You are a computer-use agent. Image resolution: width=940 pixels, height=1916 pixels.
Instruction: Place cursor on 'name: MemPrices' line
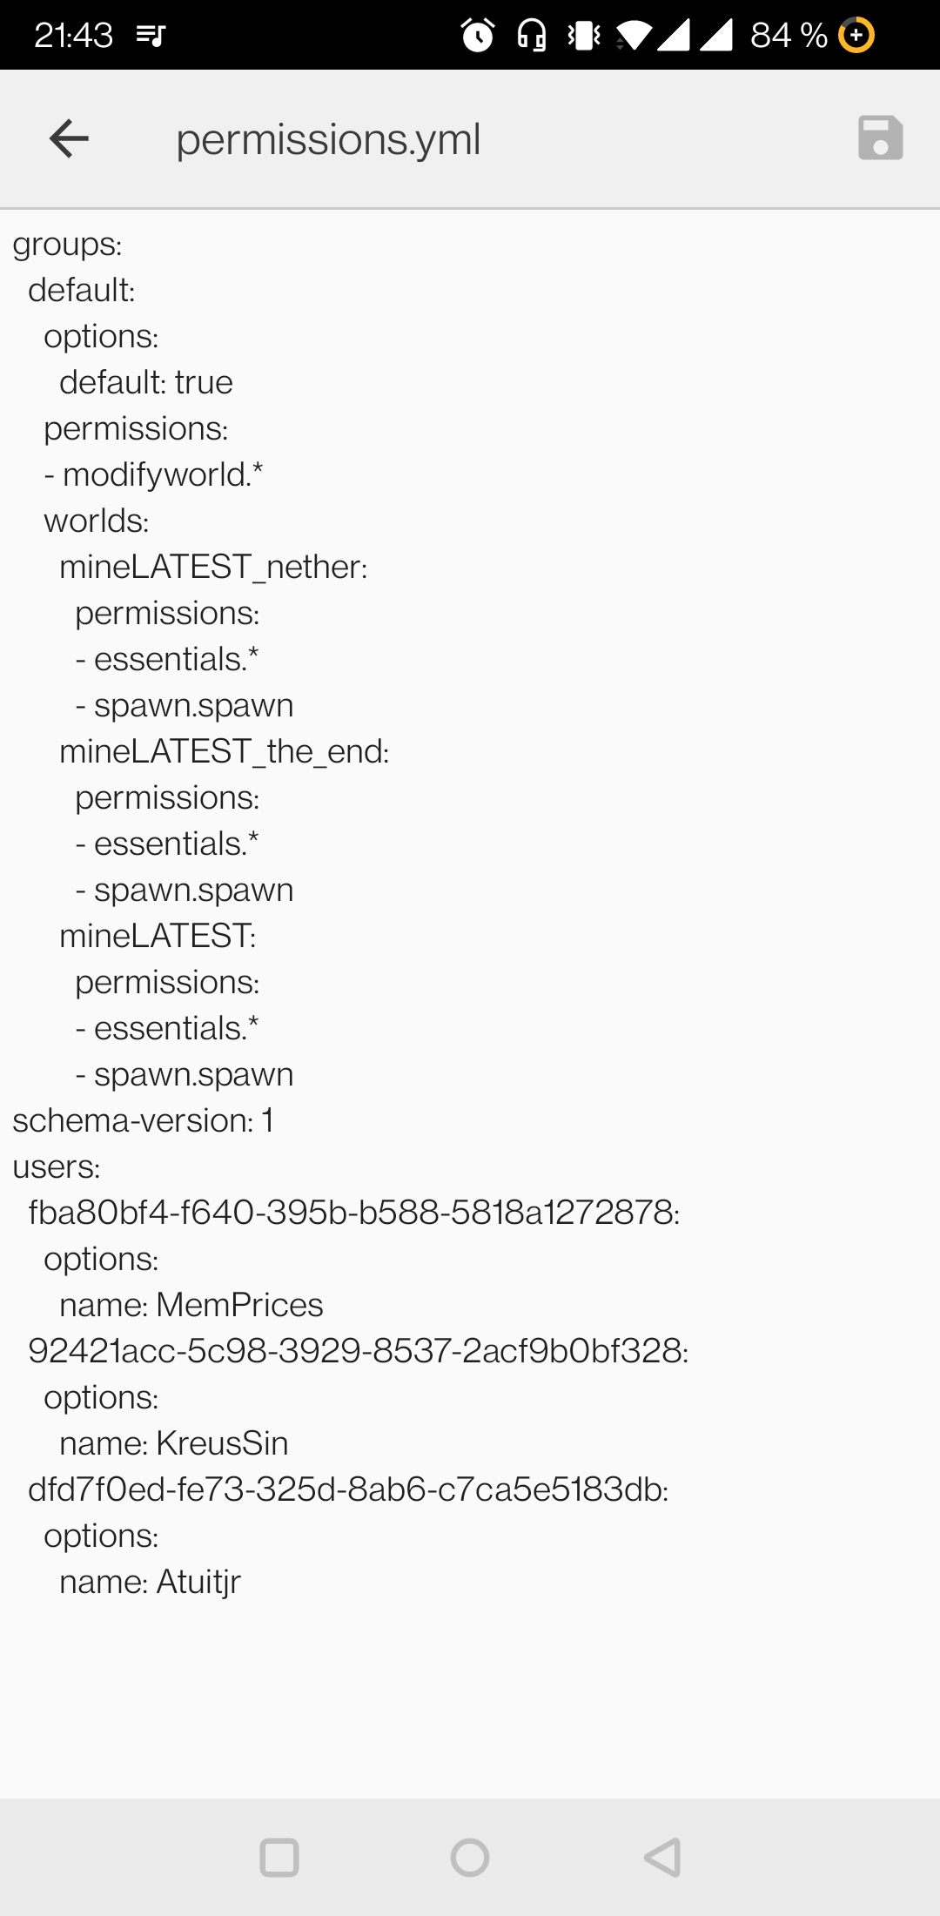(191, 1305)
